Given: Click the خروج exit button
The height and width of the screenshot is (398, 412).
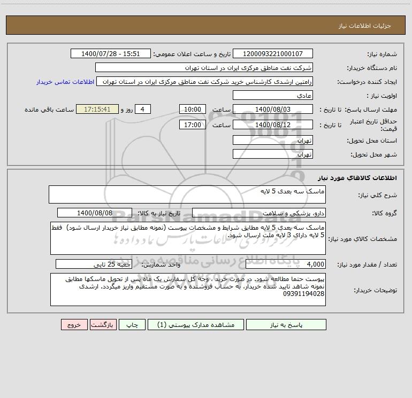Looking at the screenshot, I should click(x=74, y=325).
